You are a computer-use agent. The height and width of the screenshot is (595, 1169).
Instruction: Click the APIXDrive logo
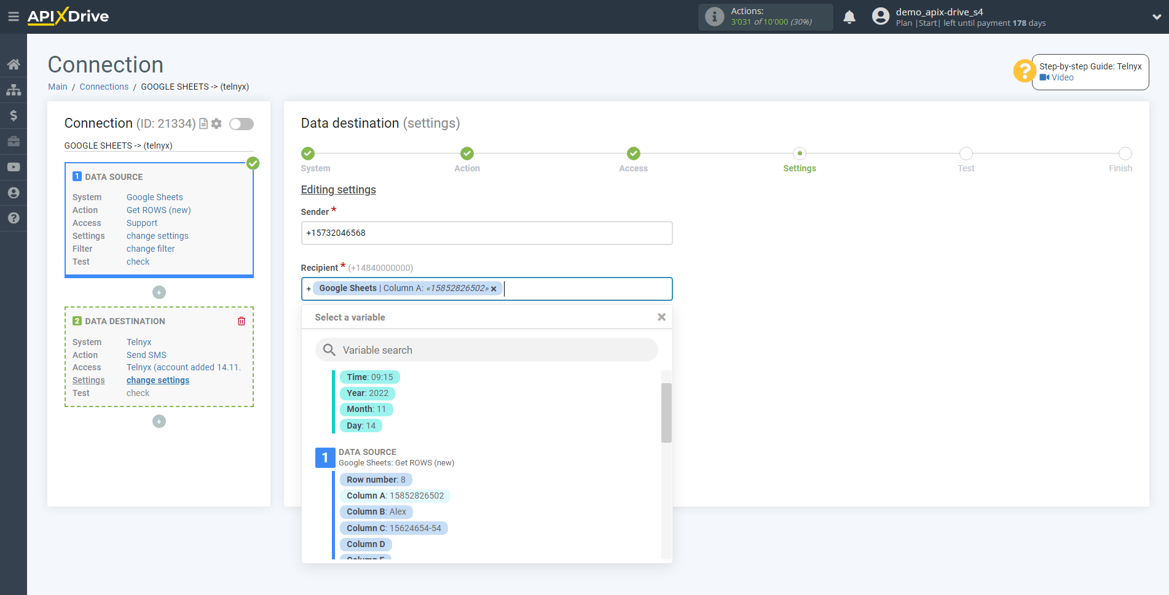(x=68, y=17)
